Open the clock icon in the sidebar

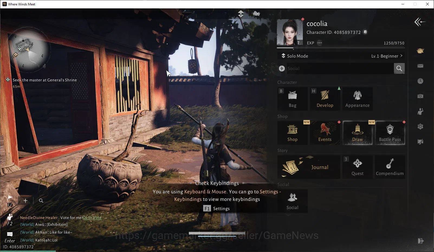[420, 81]
